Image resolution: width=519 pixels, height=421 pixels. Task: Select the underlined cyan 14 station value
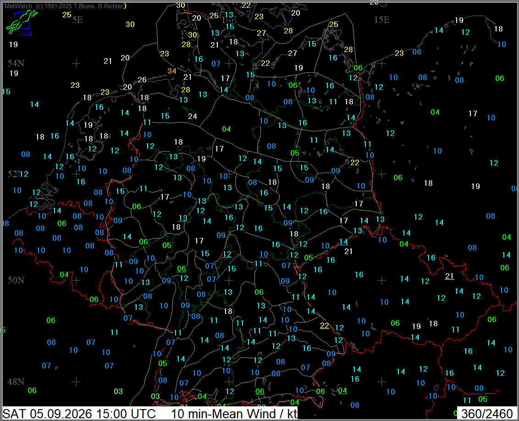343,242
